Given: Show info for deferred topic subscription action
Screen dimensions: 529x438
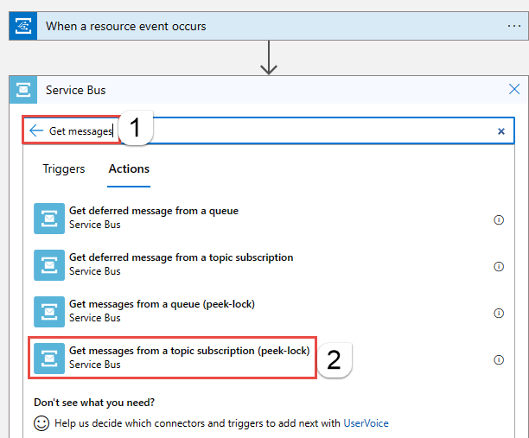Looking at the screenshot, I should pos(499,267).
